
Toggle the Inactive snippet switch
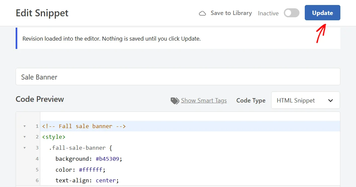[291, 13]
